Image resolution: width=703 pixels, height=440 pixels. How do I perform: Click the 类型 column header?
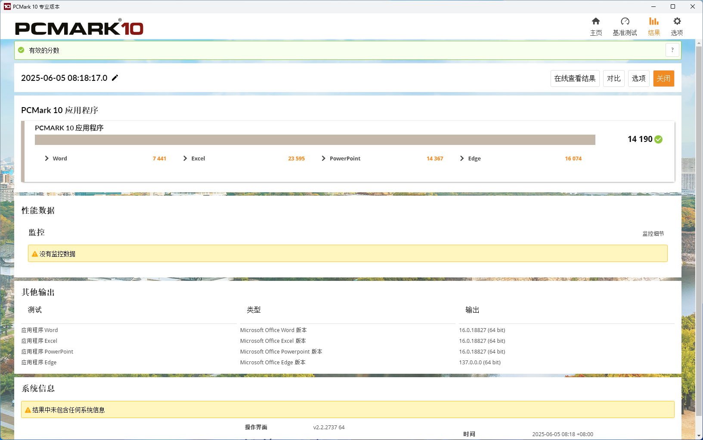[254, 310]
